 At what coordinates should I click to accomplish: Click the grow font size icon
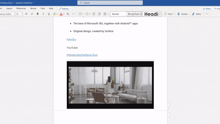tap(26, 14)
